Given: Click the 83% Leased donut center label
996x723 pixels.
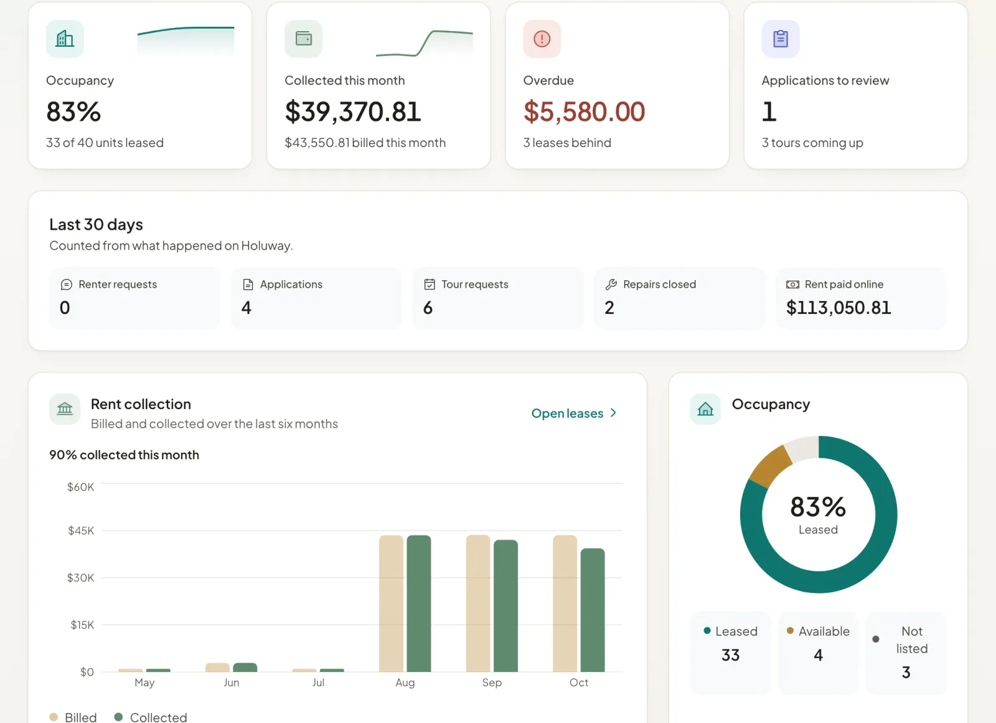Looking at the screenshot, I should point(818,514).
